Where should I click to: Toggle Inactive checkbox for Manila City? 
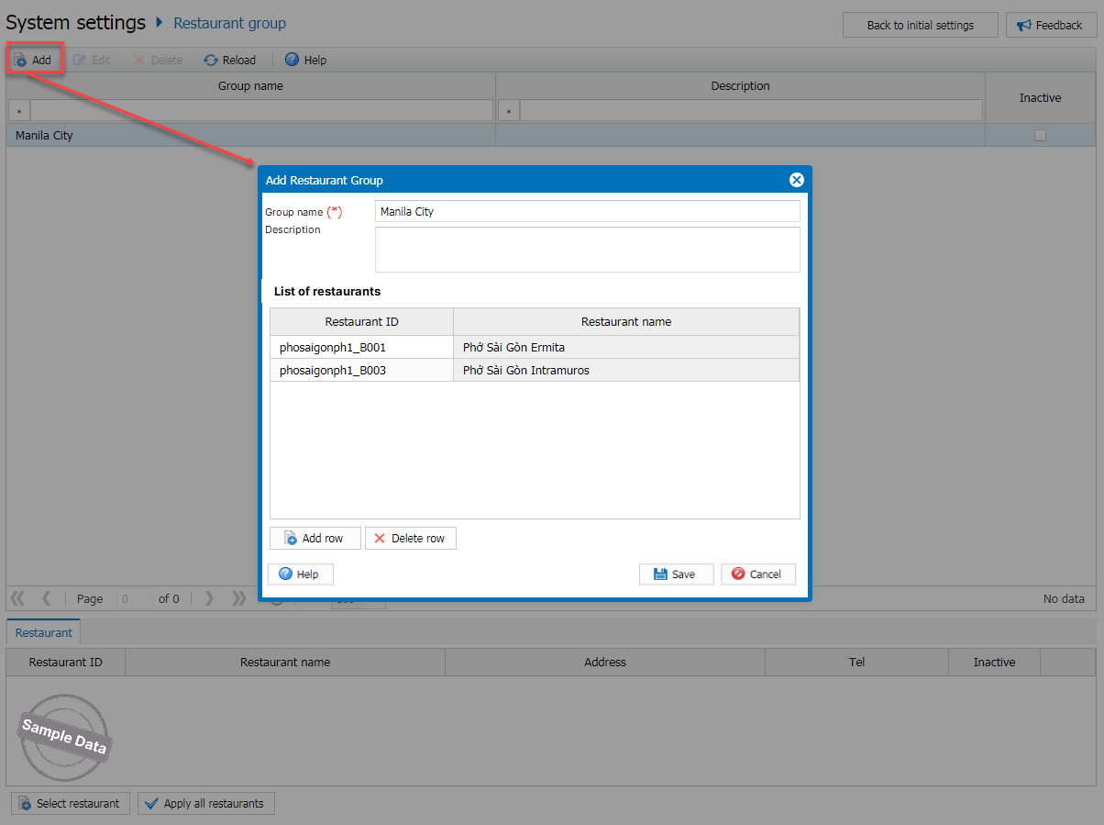pyautogui.click(x=1040, y=136)
